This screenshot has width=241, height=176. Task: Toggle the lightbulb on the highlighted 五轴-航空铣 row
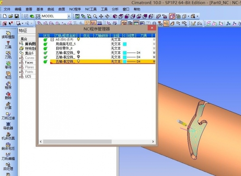[x=78, y=61]
